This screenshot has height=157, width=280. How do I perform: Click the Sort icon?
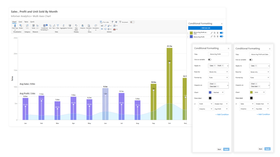tap(50, 26)
